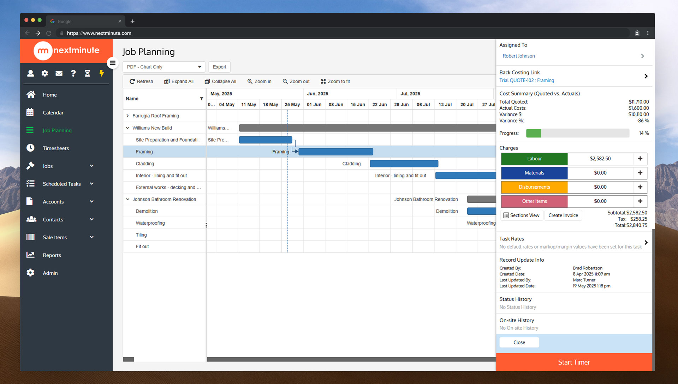Add a Disbursements charge using its plus button
Viewport: 678px width, 384px height.
click(x=640, y=187)
